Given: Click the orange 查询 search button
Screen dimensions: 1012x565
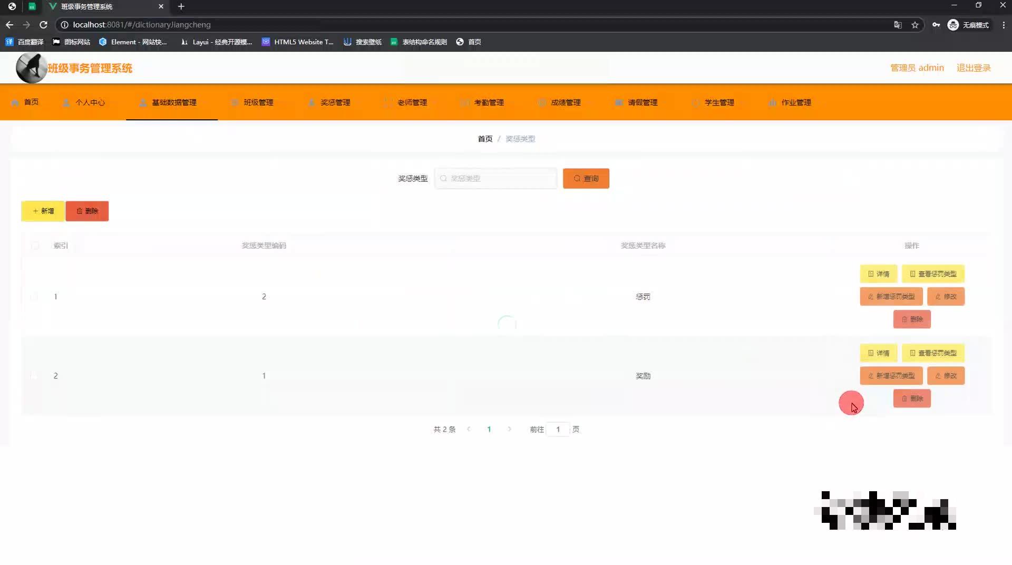Looking at the screenshot, I should pyautogui.click(x=586, y=178).
